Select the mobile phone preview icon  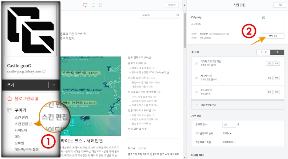pyautogui.click(x=100, y=5)
